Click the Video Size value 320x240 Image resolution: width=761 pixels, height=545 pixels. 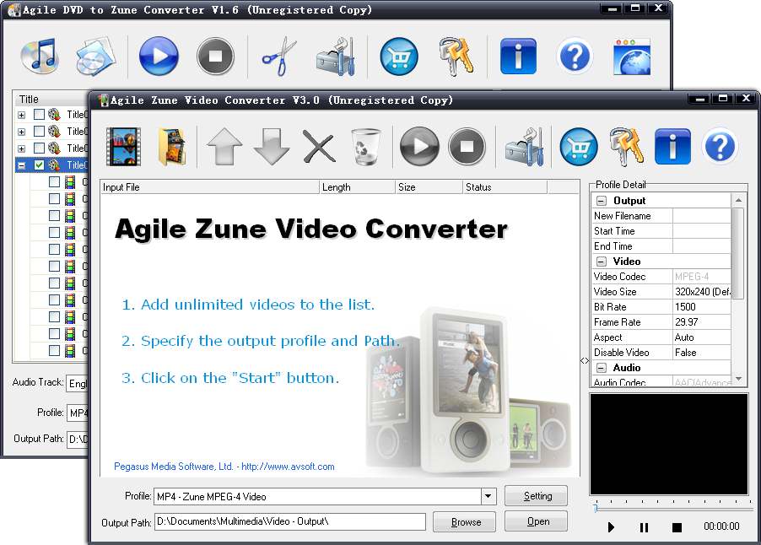click(701, 292)
